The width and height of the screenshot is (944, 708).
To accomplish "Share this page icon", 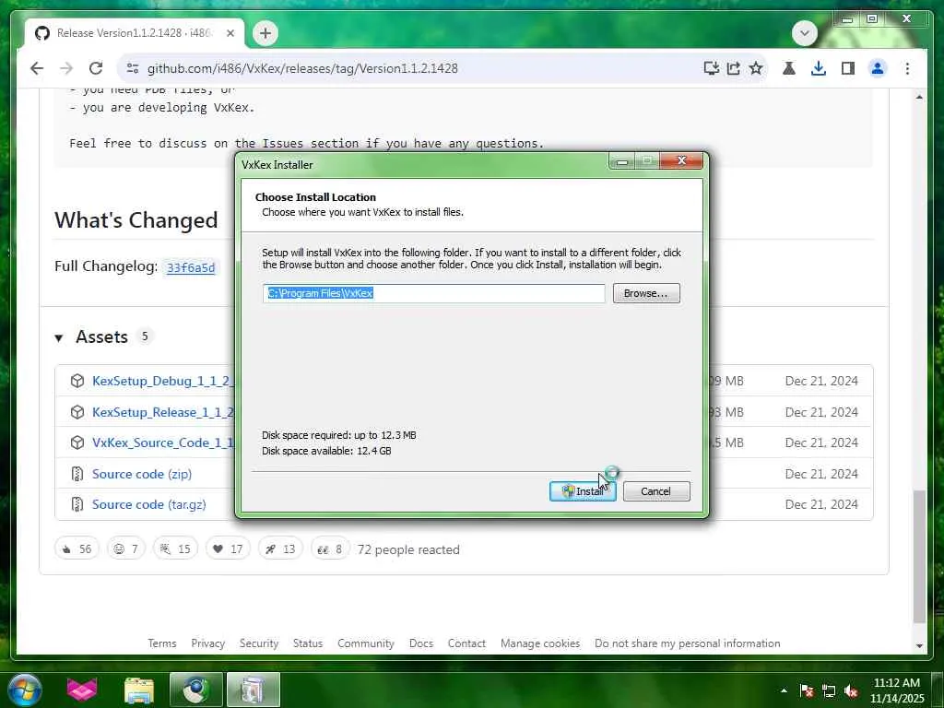I will click(x=733, y=68).
